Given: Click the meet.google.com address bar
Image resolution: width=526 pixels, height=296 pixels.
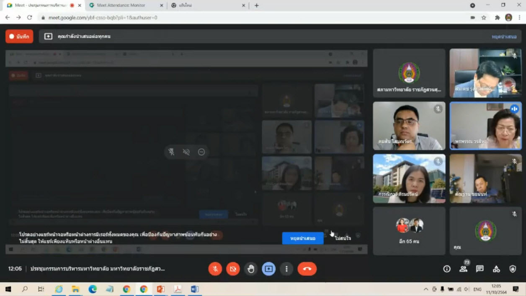Looking at the screenshot, I should pos(251,18).
